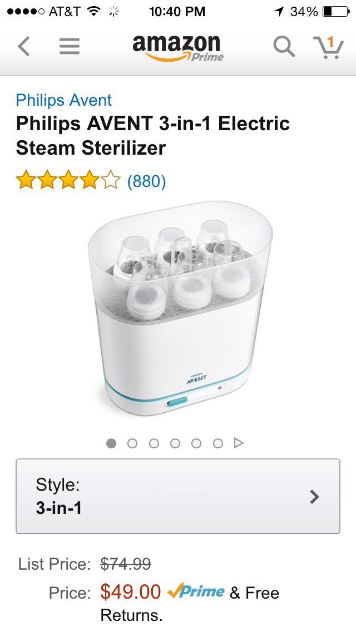Tap the back arrow icon

[x=24, y=46]
